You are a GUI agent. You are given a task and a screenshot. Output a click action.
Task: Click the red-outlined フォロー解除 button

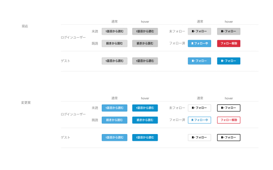228,120
